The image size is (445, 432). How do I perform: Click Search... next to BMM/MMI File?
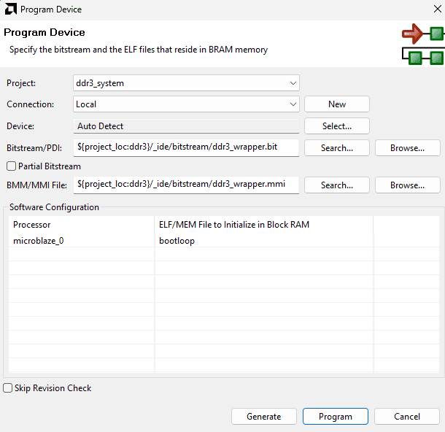click(336, 185)
